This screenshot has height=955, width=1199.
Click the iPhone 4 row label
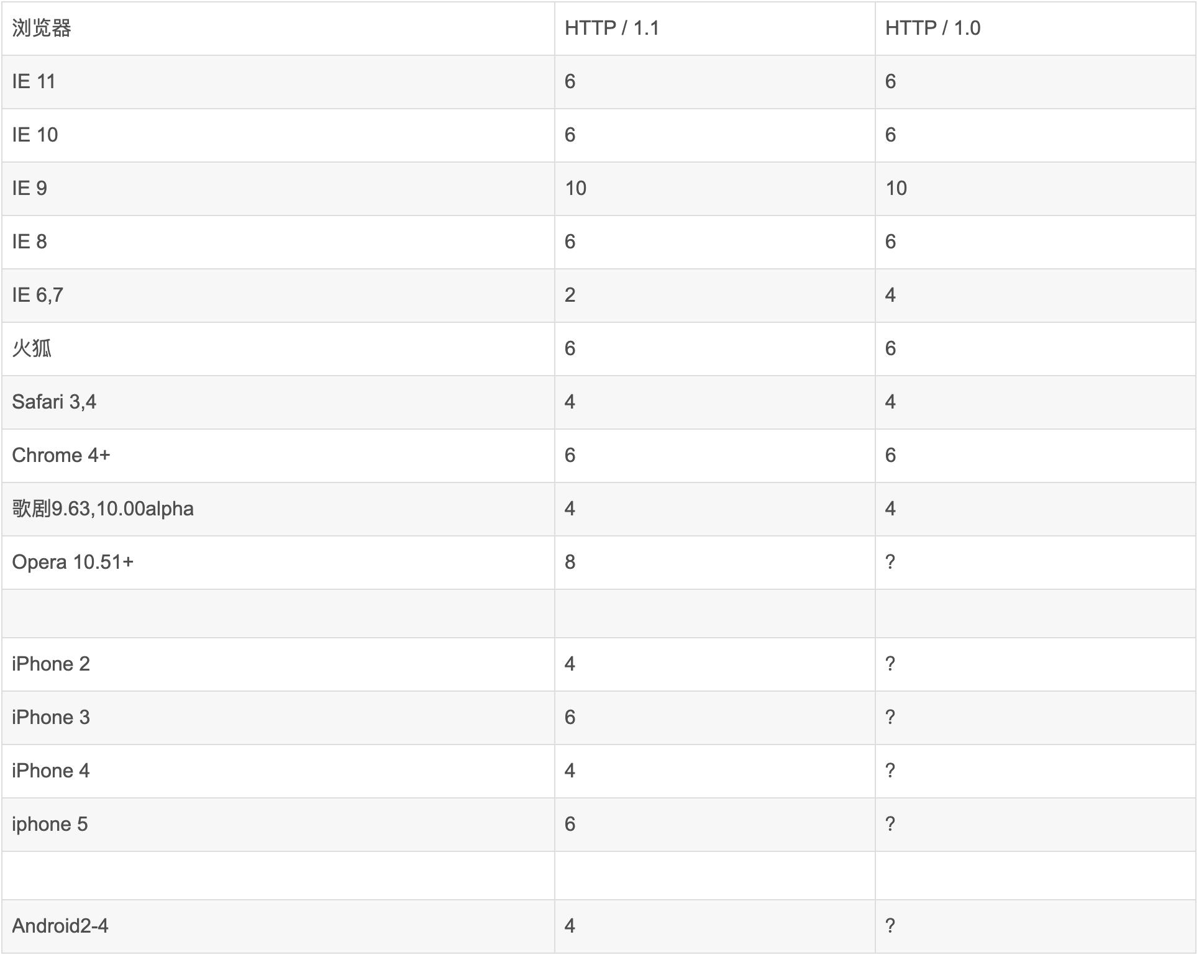(51, 771)
